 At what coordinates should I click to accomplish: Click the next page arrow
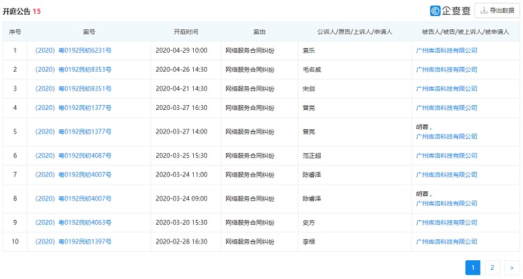(x=512, y=267)
